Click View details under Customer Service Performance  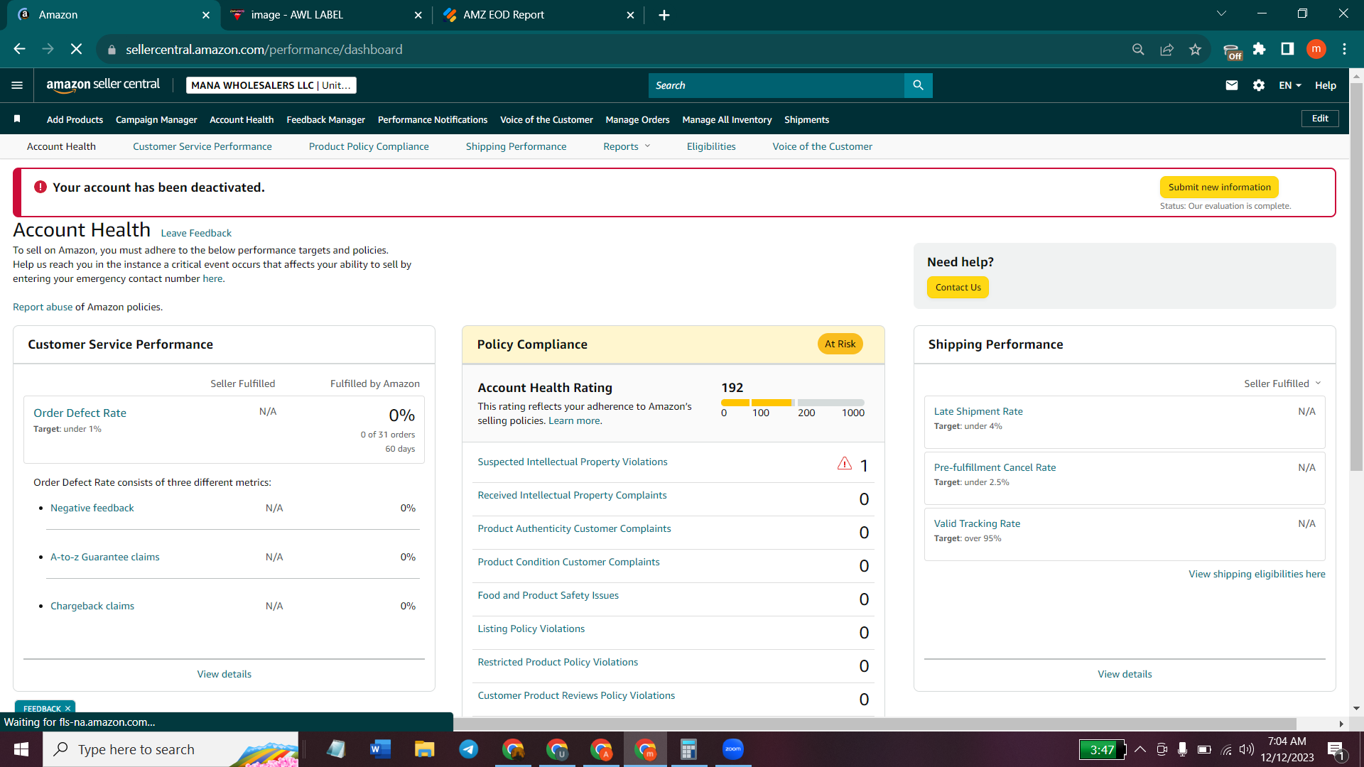pyautogui.click(x=224, y=674)
